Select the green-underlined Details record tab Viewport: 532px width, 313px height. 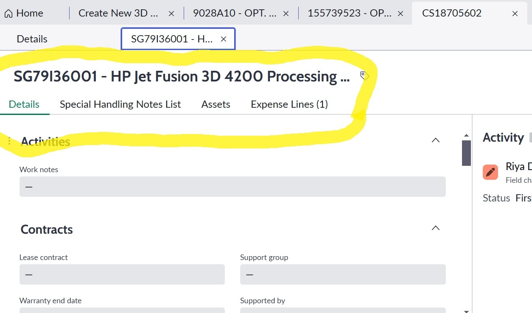point(24,104)
